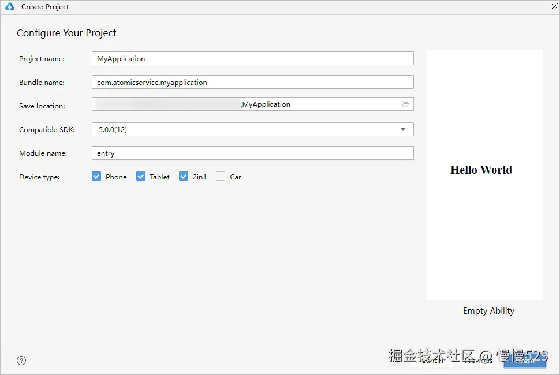Click the Cancel button
The height and width of the screenshot is (375, 560).
click(432, 361)
